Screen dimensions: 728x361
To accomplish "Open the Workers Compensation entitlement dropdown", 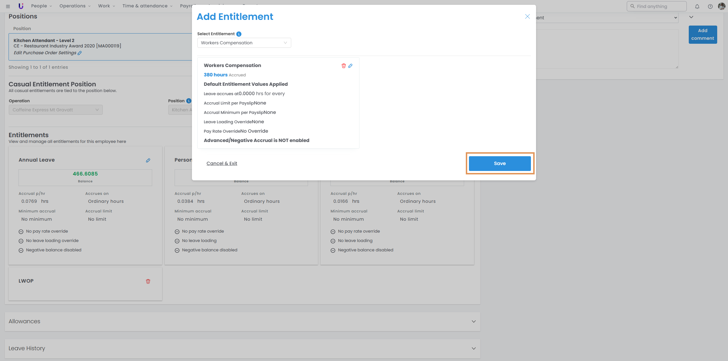I will (x=244, y=43).
